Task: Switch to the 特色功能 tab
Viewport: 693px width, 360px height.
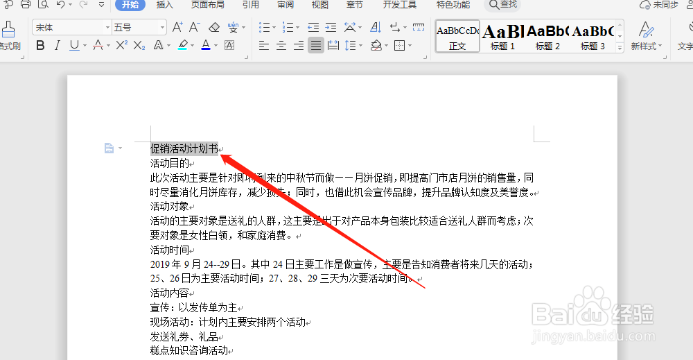Action: tap(453, 4)
